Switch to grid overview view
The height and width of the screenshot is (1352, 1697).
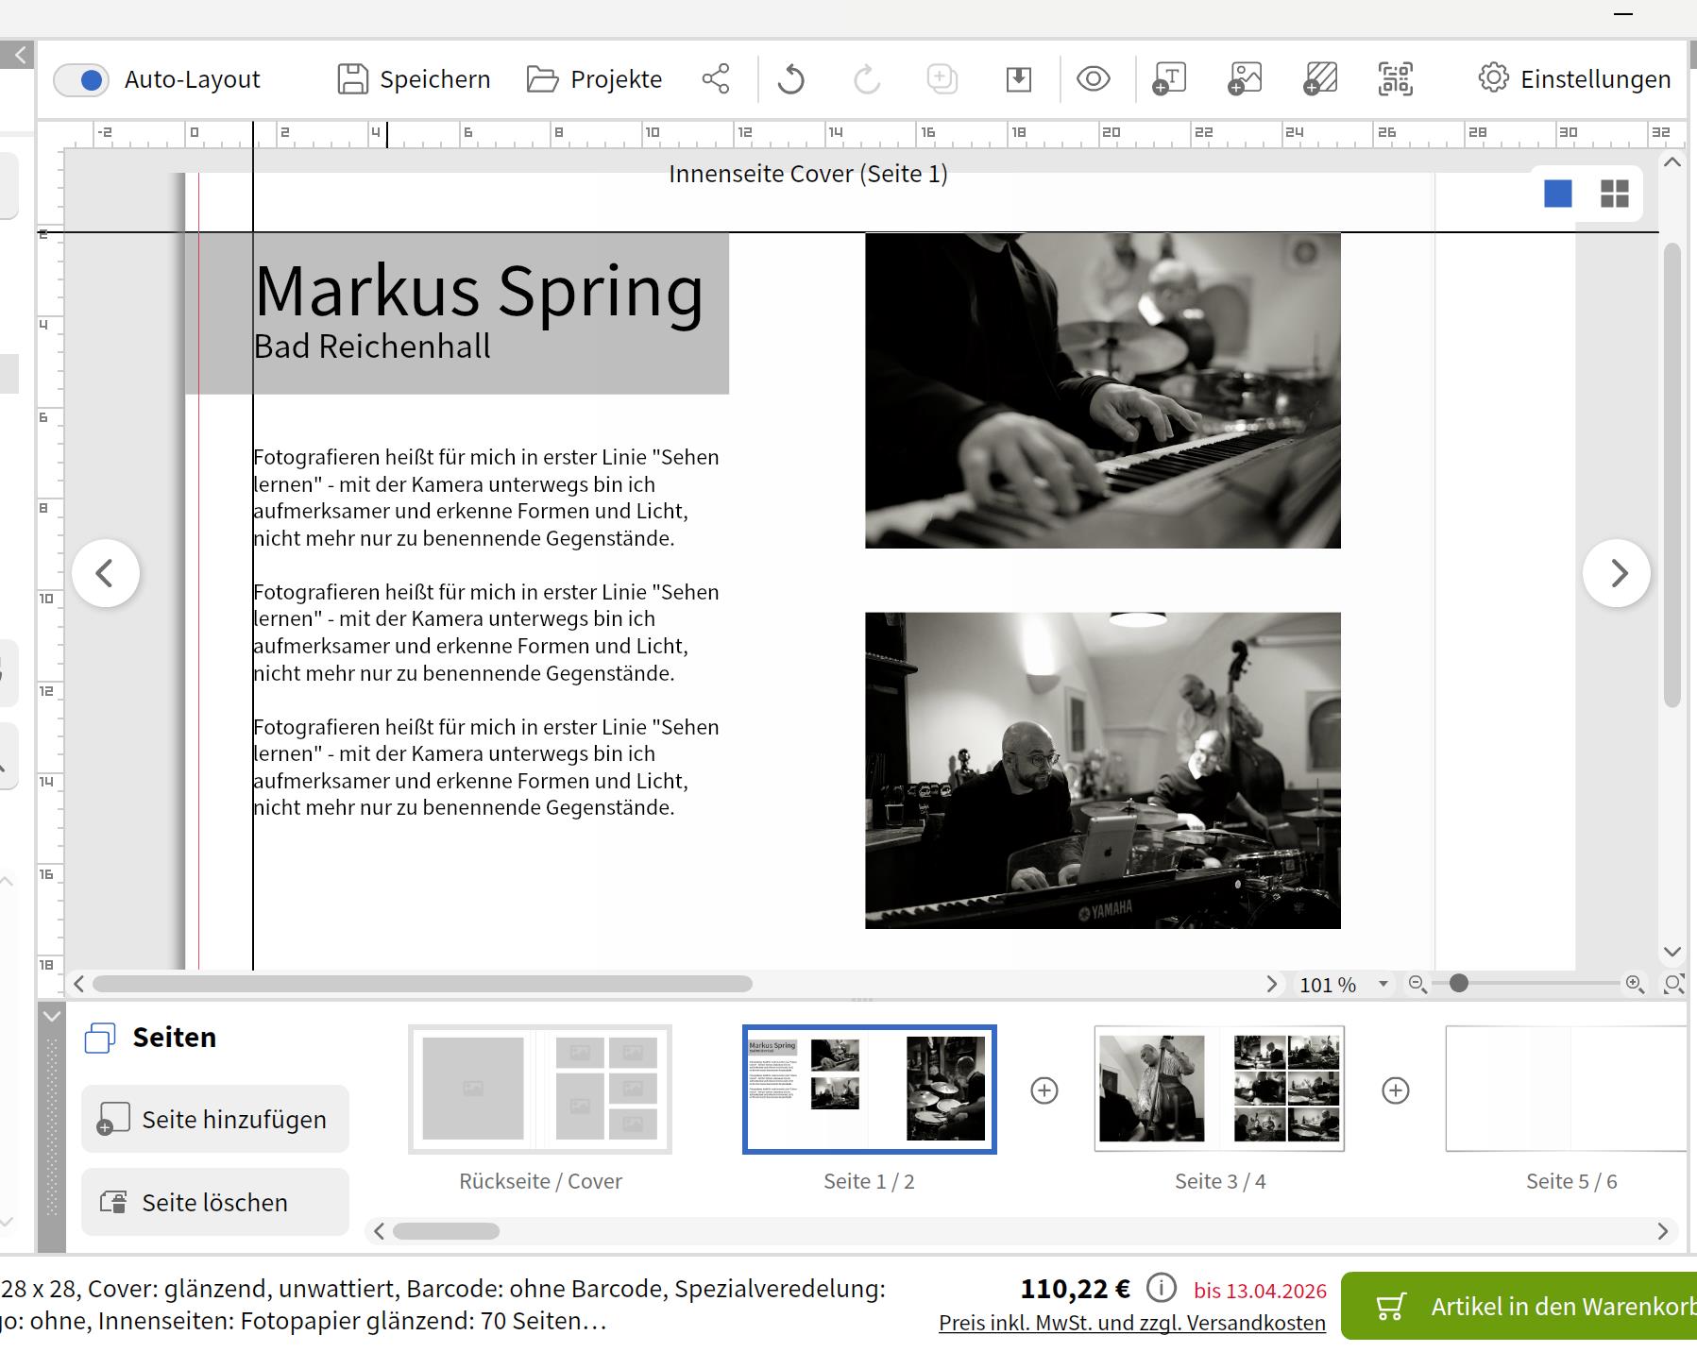tap(1615, 194)
